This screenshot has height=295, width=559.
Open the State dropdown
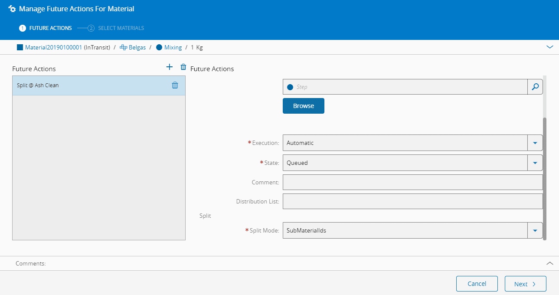pyautogui.click(x=535, y=163)
